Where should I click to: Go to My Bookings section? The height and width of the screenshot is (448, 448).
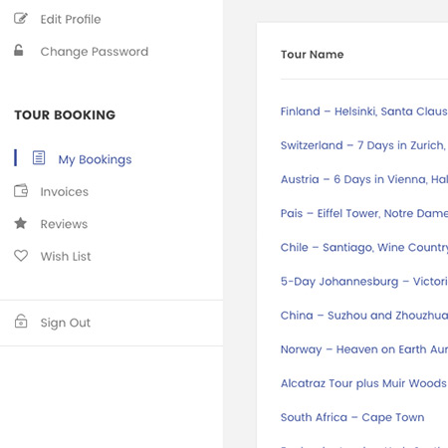click(x=95, y=159)
